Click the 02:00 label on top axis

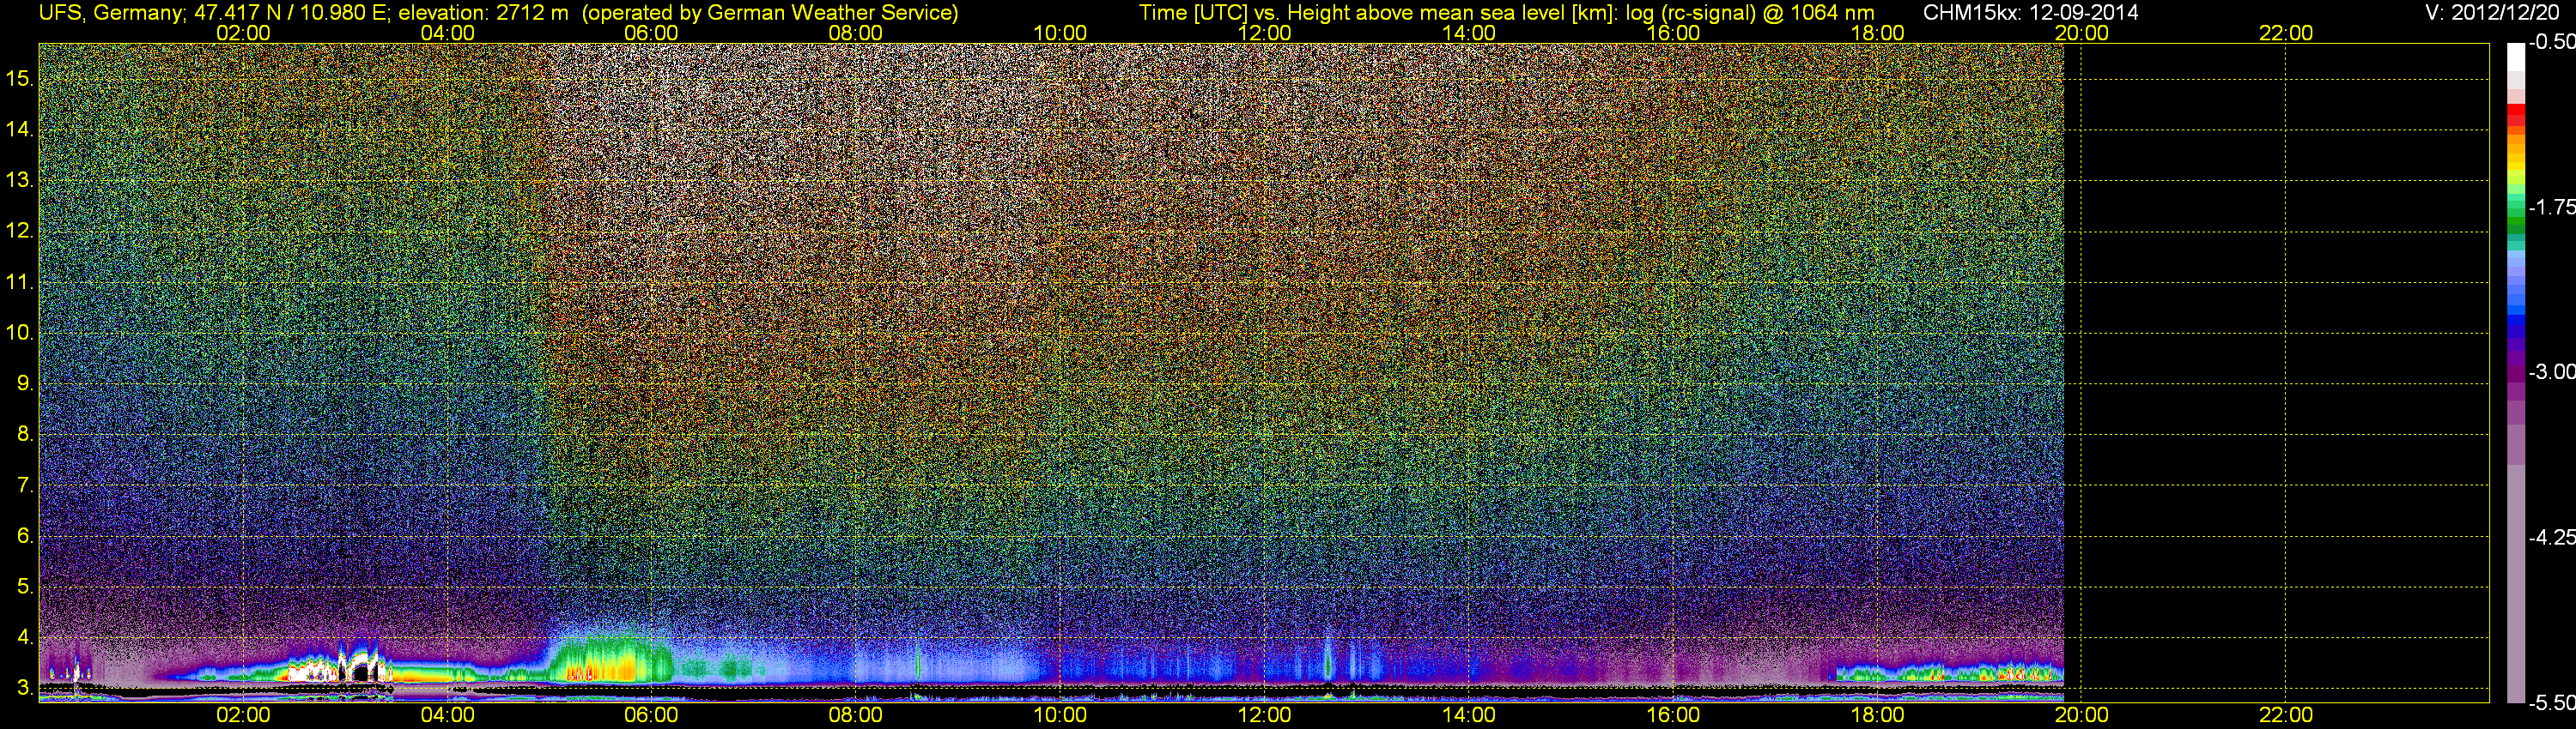point(243,32)
